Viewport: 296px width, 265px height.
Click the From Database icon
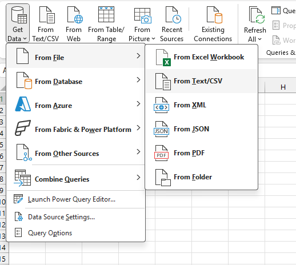[x=24, y=81]
